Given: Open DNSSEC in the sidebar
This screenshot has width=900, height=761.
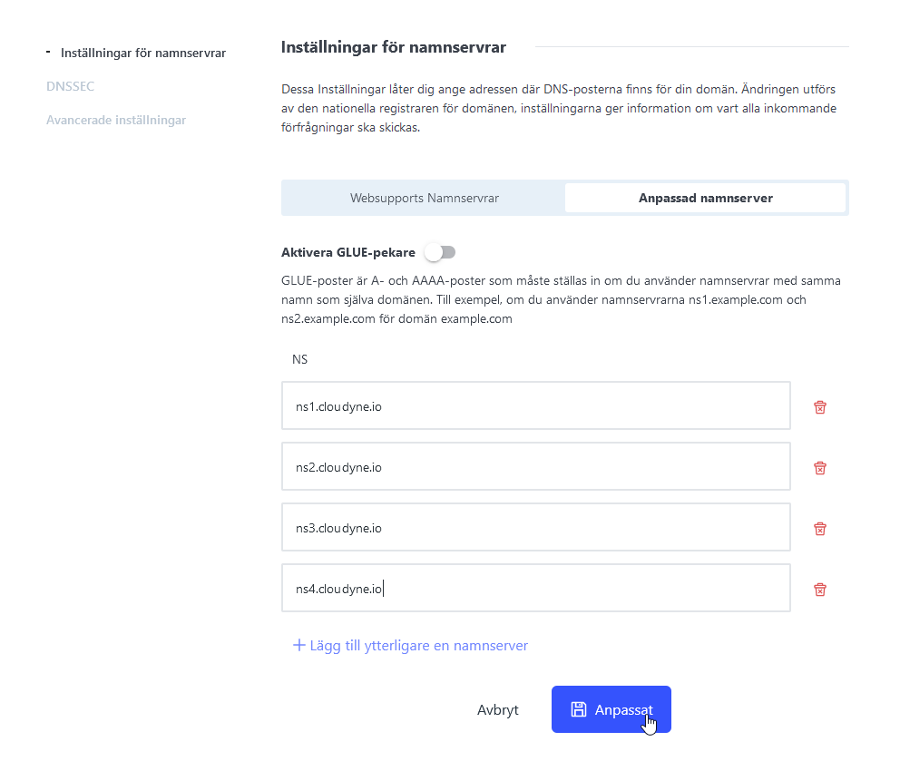Looking at the screenshot, I should pyautogui.click(x=70, y=86).
